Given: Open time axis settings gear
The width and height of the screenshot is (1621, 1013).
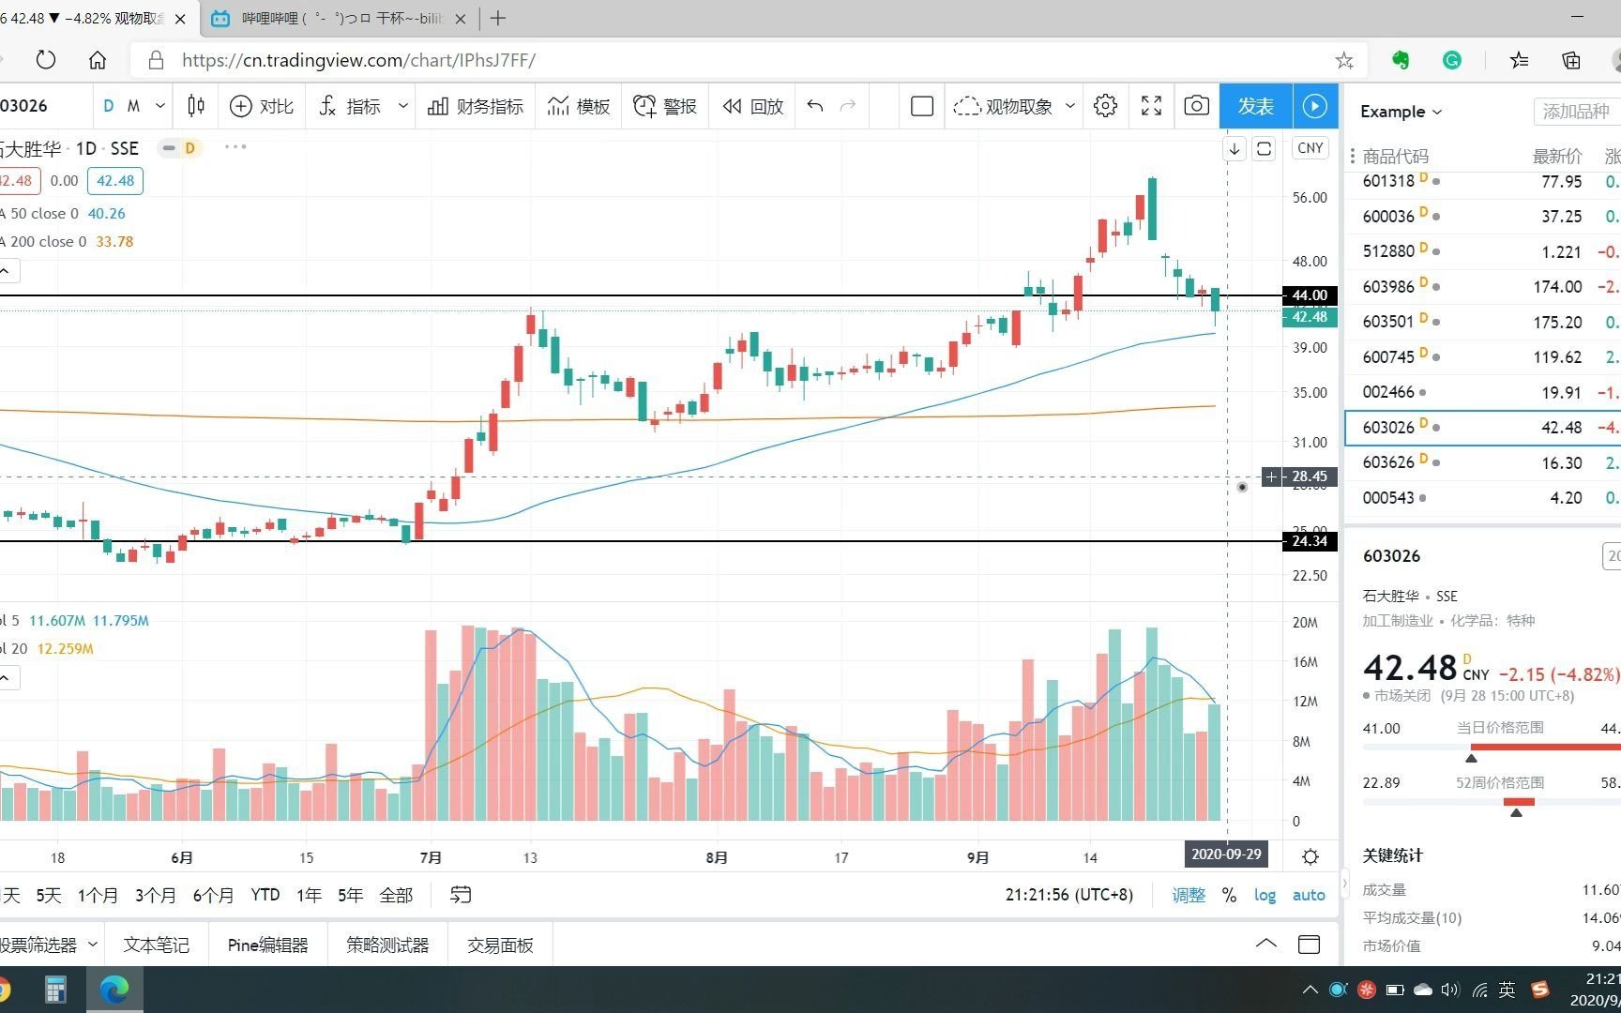Looking at the screenshot, I should coord(1310,856).
